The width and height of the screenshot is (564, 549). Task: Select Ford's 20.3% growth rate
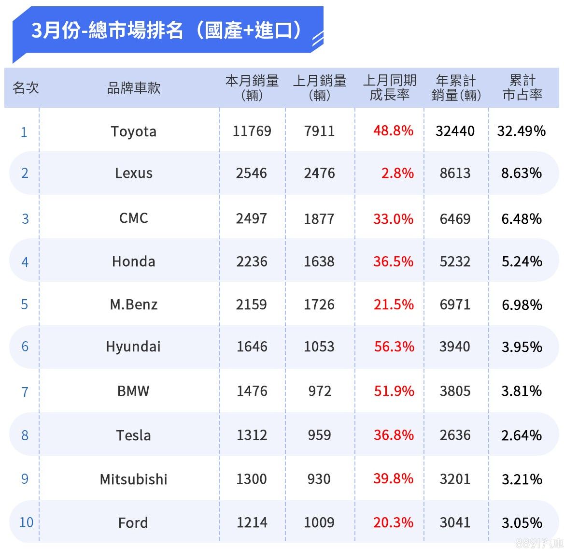point(393,522)
